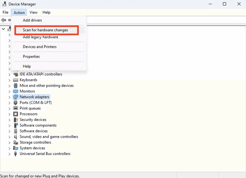Screen dimensions: 246x178
Task: Click the Sound, video and game controllers icon
Action: coord(16,137)
